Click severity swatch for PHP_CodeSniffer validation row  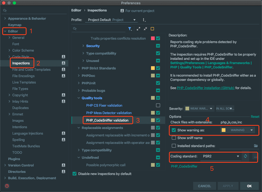tap(153, 120)
